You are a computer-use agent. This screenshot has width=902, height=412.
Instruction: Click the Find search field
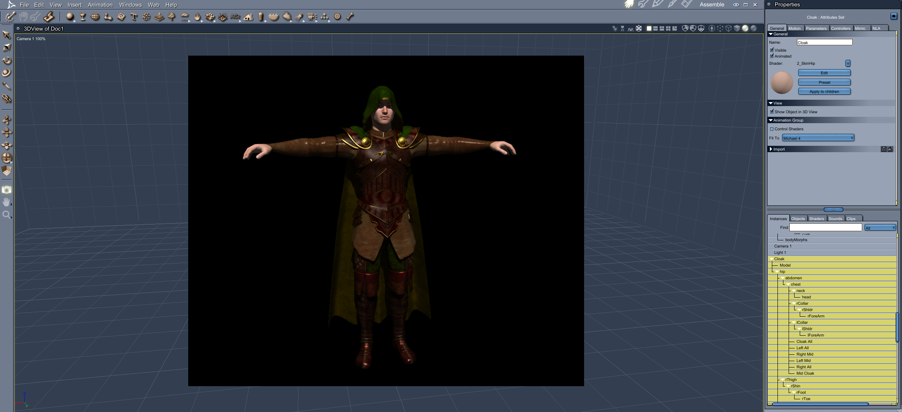826,227
